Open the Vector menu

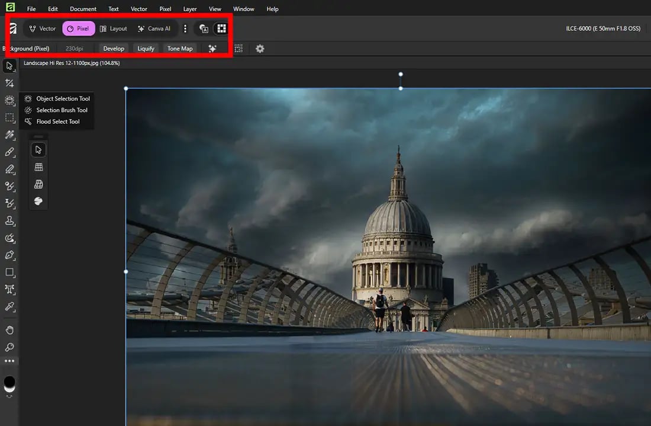click(138, 9)
